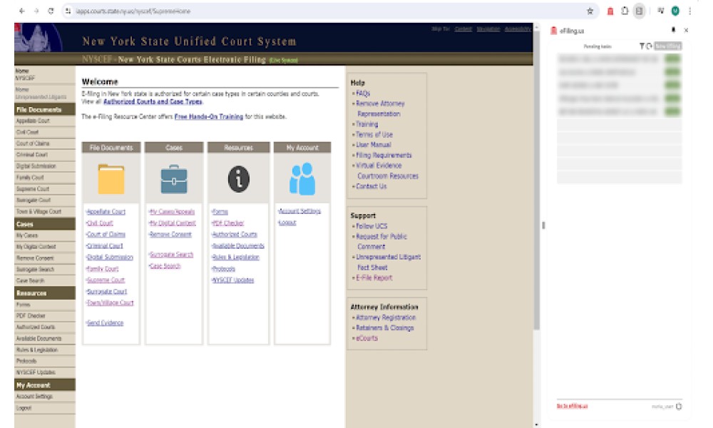The height and width of the screenshot is (428, 713).
Task: Click the address bar URL field
Action: [327, 11]
